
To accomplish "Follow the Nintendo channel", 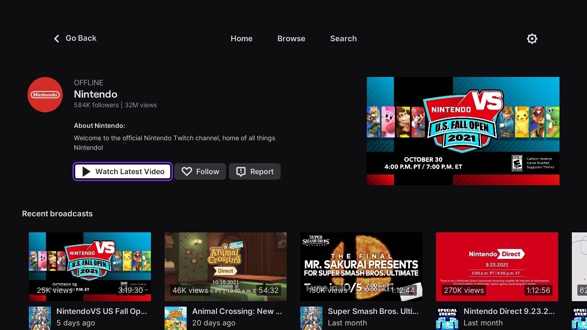I will click(200, 171).
